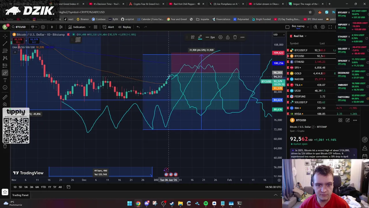This screenshot has height=208, width=369.
Task: Open the time axis settings gear
Action: [279, 180]
